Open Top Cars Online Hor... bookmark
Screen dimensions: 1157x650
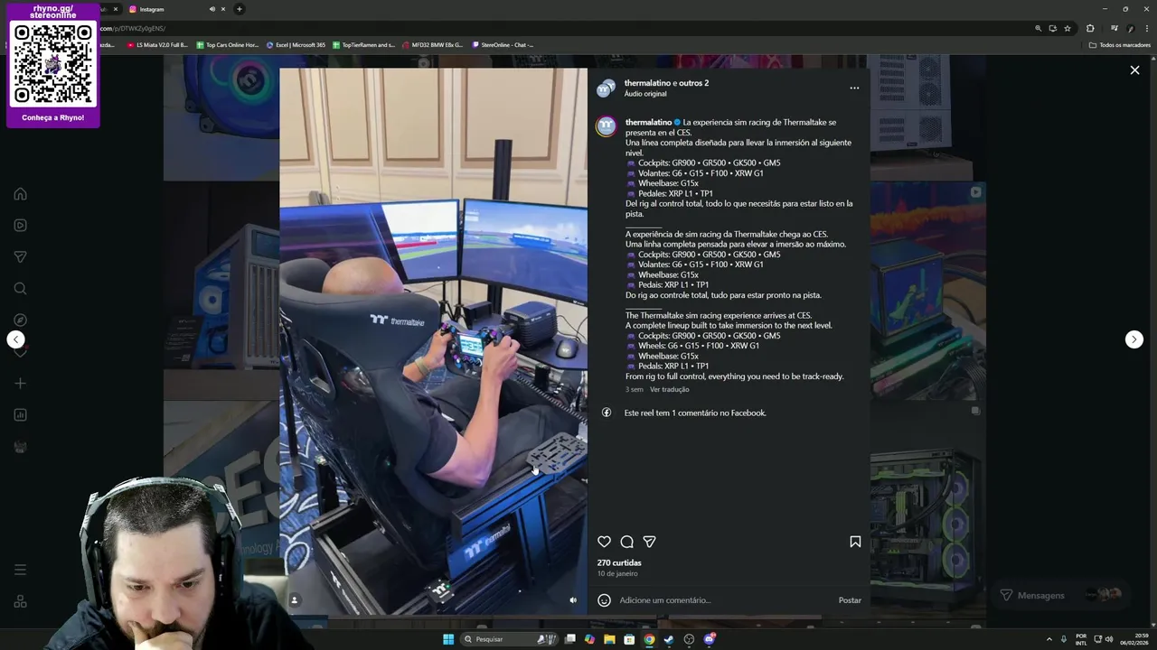(x=227, y=44)
